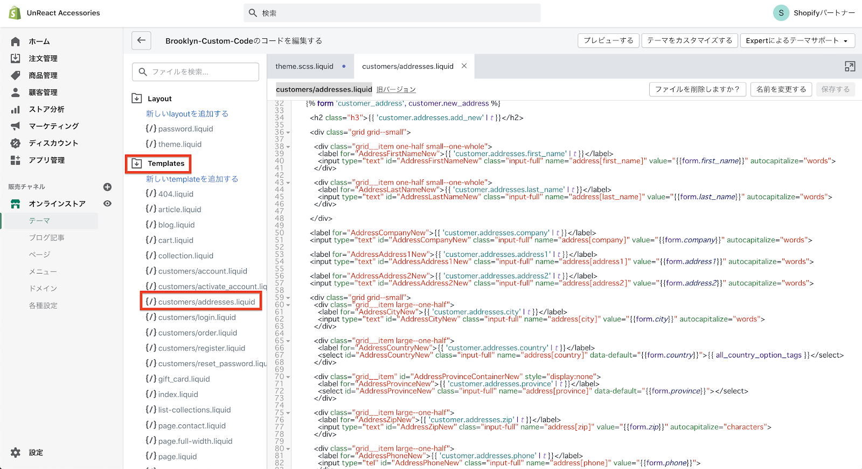Click eye icon next to オンラインストア
The height and width of the screenshot is (469, 862).
[x=107, y=204]
